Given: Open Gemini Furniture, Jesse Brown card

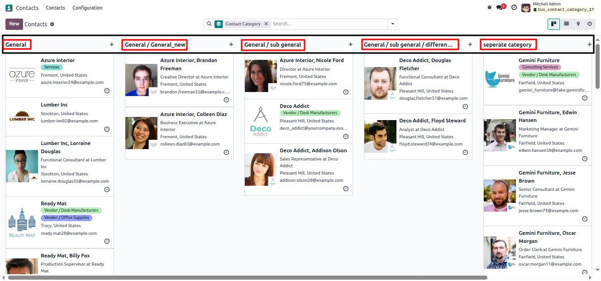Looking at the screenshot, I should (x=538, y=195).
